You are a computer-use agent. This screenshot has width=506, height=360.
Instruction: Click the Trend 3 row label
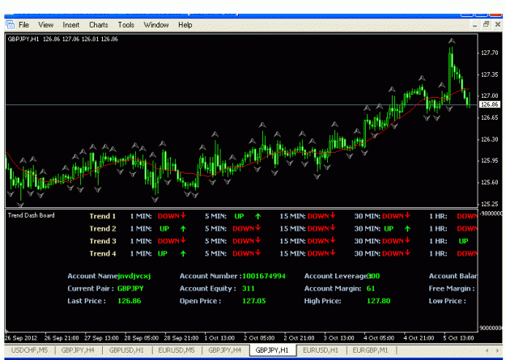pyautogui.click(x=103, y=241)
